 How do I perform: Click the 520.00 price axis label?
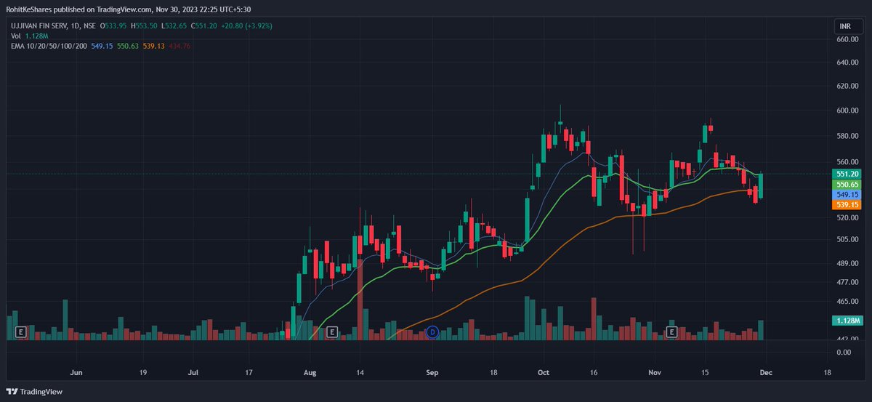[849, 218]
